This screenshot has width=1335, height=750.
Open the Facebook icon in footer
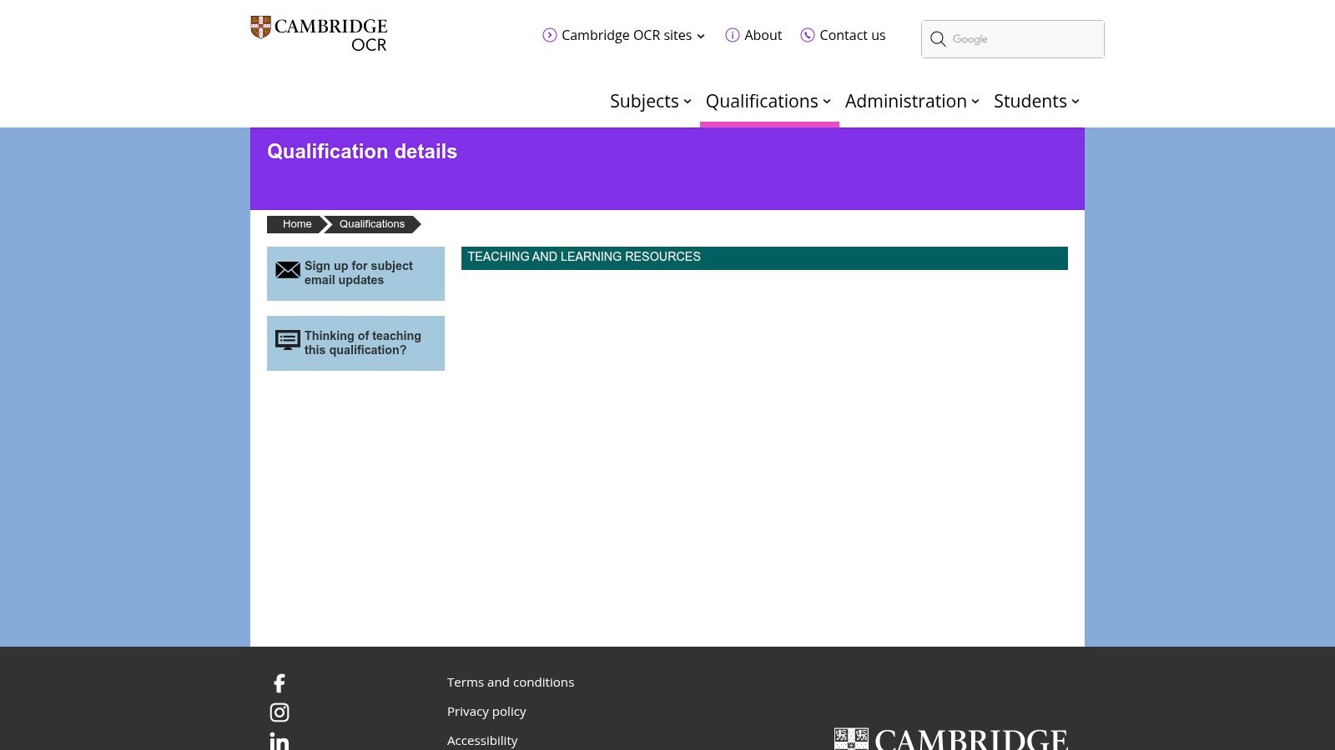click(280, 683)
